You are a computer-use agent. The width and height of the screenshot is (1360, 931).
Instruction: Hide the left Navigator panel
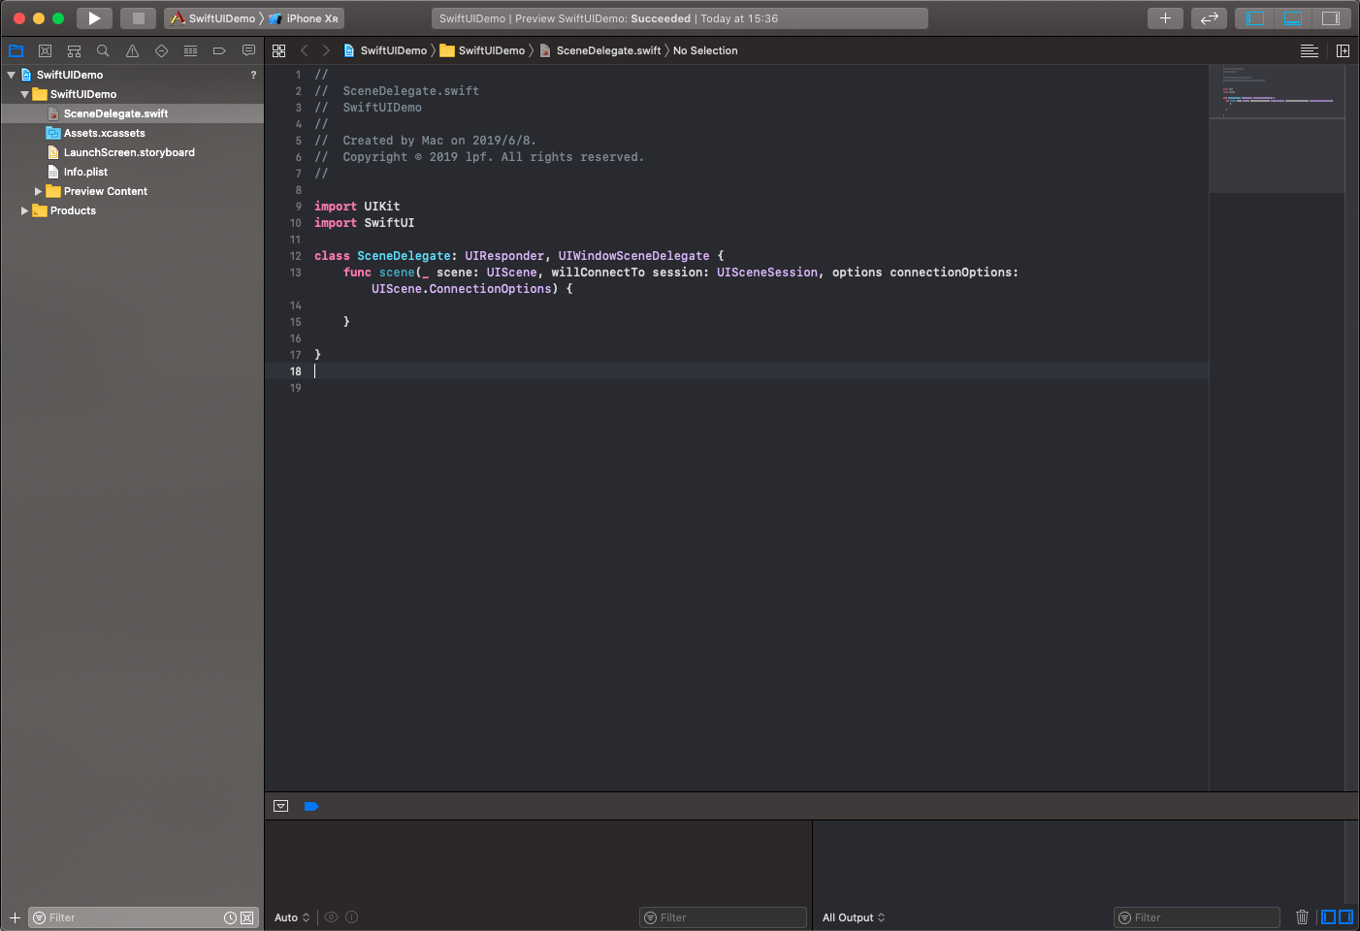tap(1256, 18)
